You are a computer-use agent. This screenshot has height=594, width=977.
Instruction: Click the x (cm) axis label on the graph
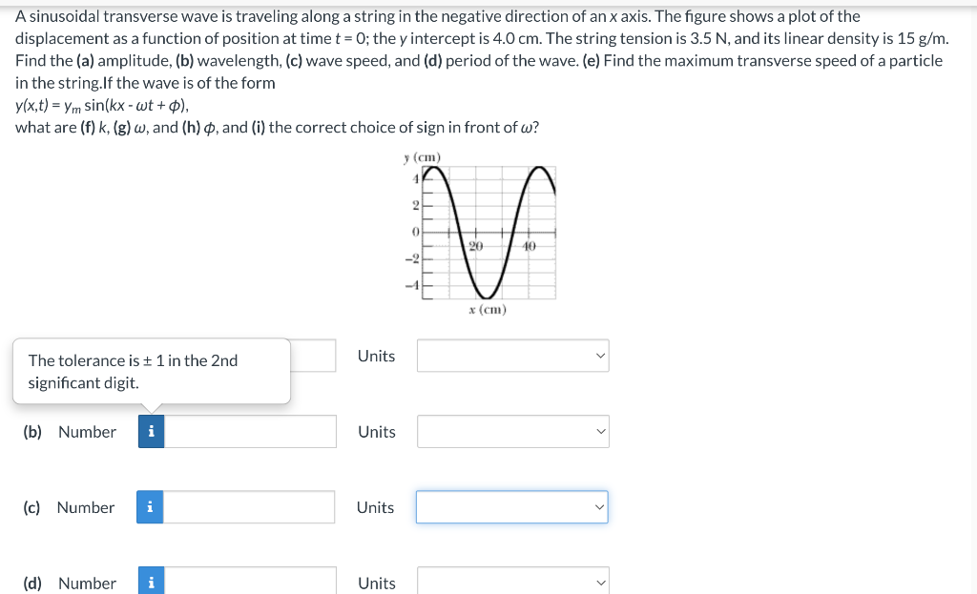(488, 308)
